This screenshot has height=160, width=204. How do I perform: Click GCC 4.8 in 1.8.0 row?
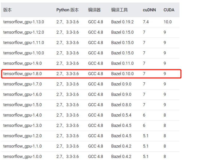95,74
